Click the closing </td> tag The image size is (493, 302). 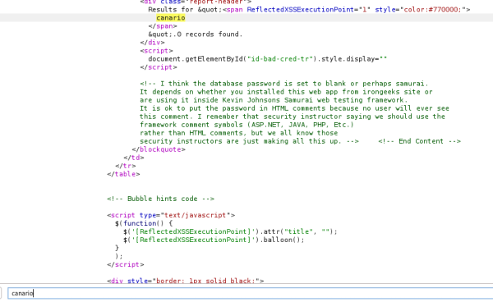[134, 158]
